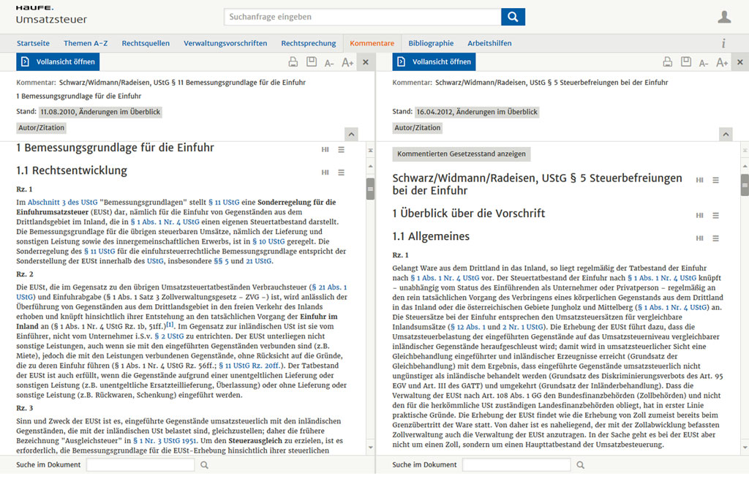Click HI icon beside '1.1 Rechtsentwicklung'
The image size is (749, 490).
click(325, 173)
